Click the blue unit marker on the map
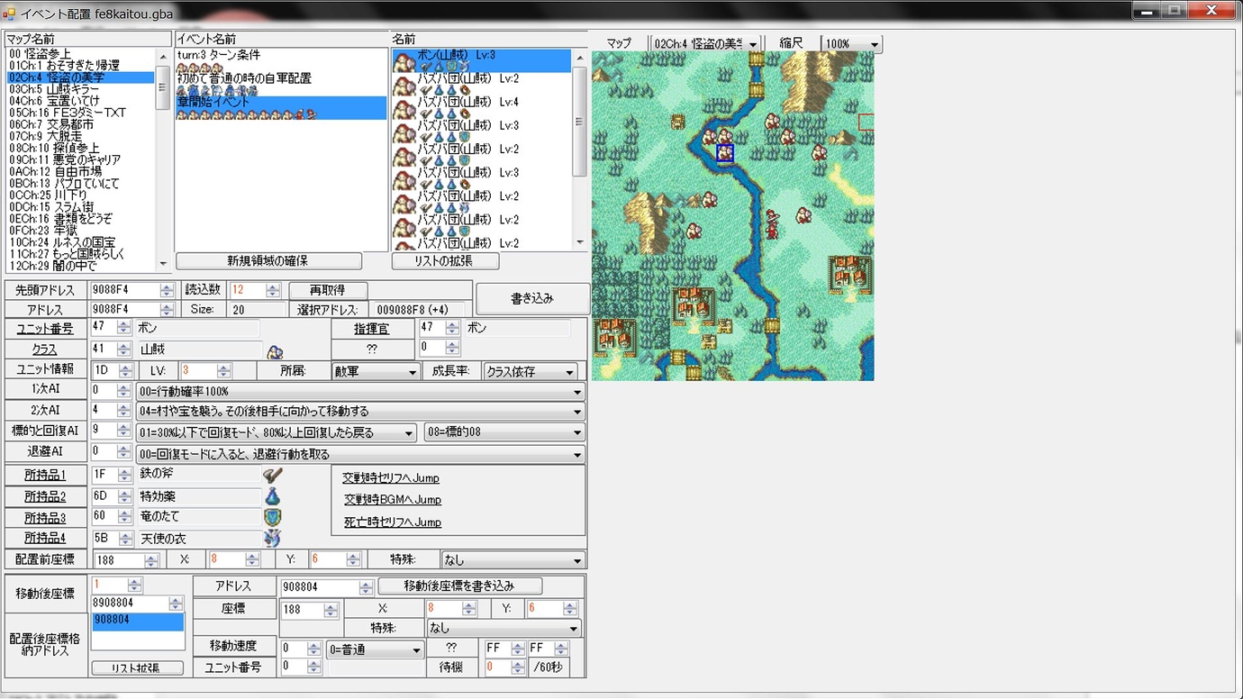This screenshot has height=699, width=1243. 725,152
